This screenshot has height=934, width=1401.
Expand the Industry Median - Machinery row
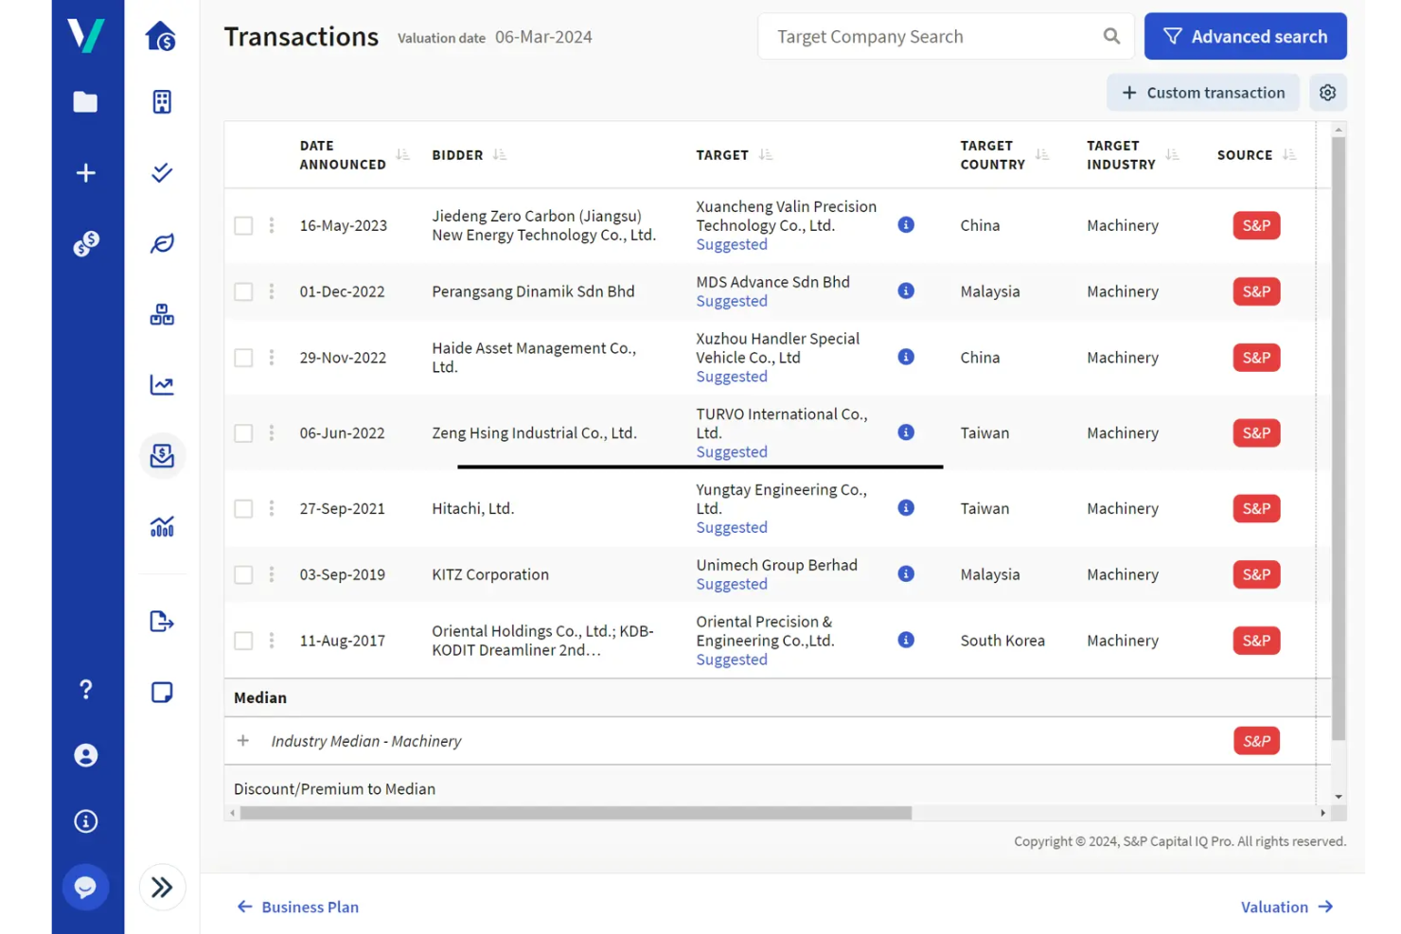click(243, 740)
